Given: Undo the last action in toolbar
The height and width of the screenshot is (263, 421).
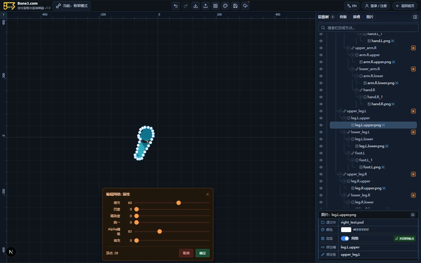Looking at the screenshot, I should point(176,6).
